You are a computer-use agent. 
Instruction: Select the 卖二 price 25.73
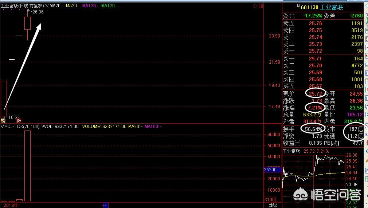[316, 44]
